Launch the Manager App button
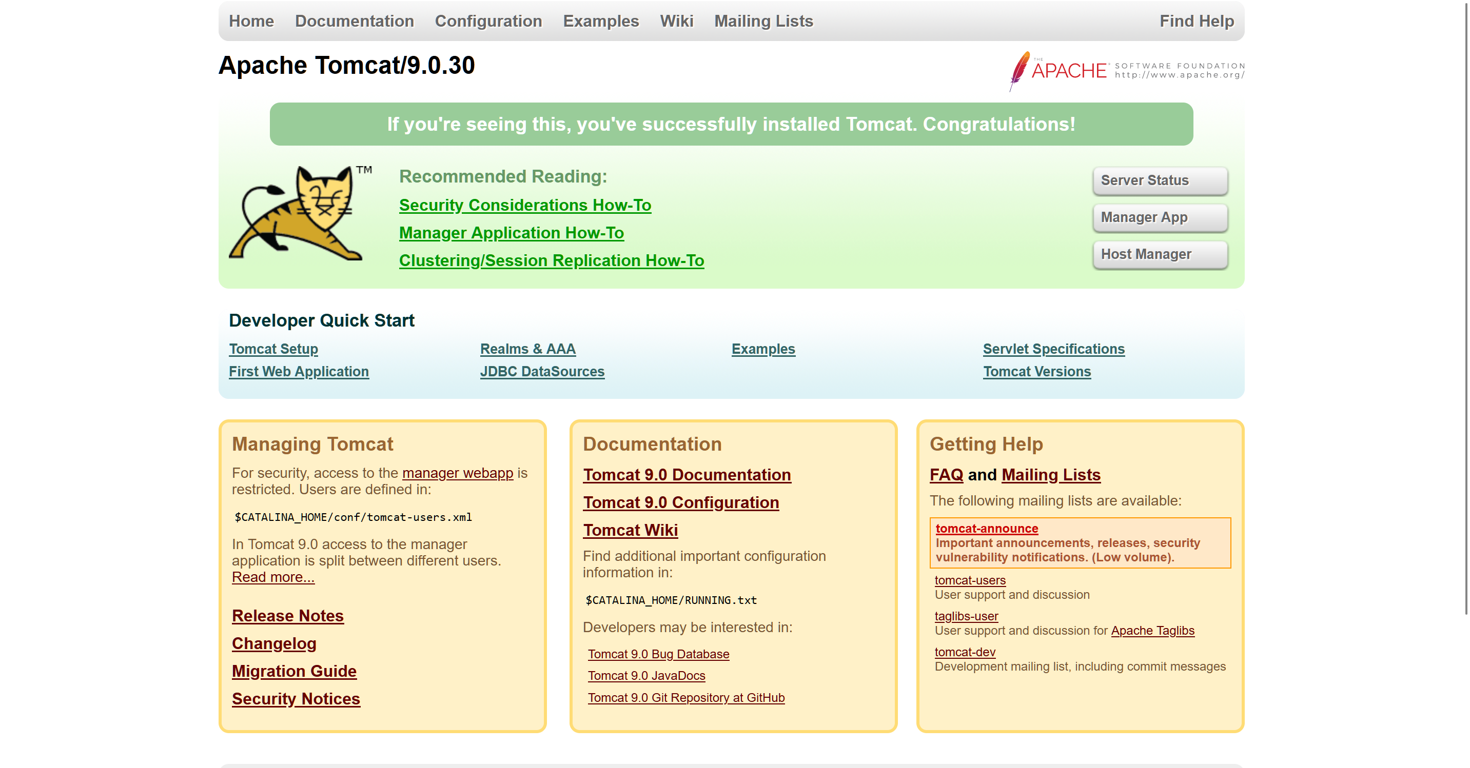The width and height of the screenshot is (1470, 768). coord(1160,218)
